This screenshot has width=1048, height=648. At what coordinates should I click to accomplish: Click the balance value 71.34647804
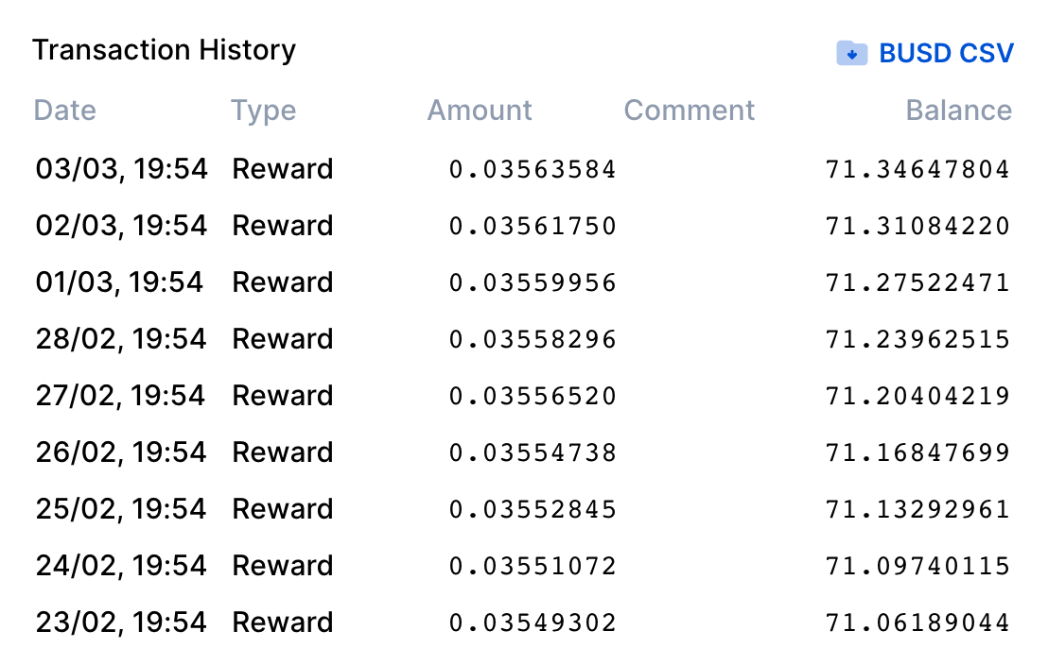tap(917, 169)
